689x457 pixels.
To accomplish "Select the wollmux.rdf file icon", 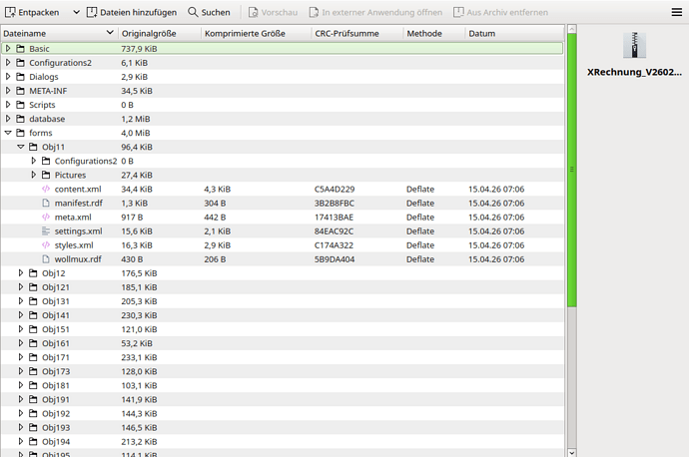I will (x=46, y=259).
